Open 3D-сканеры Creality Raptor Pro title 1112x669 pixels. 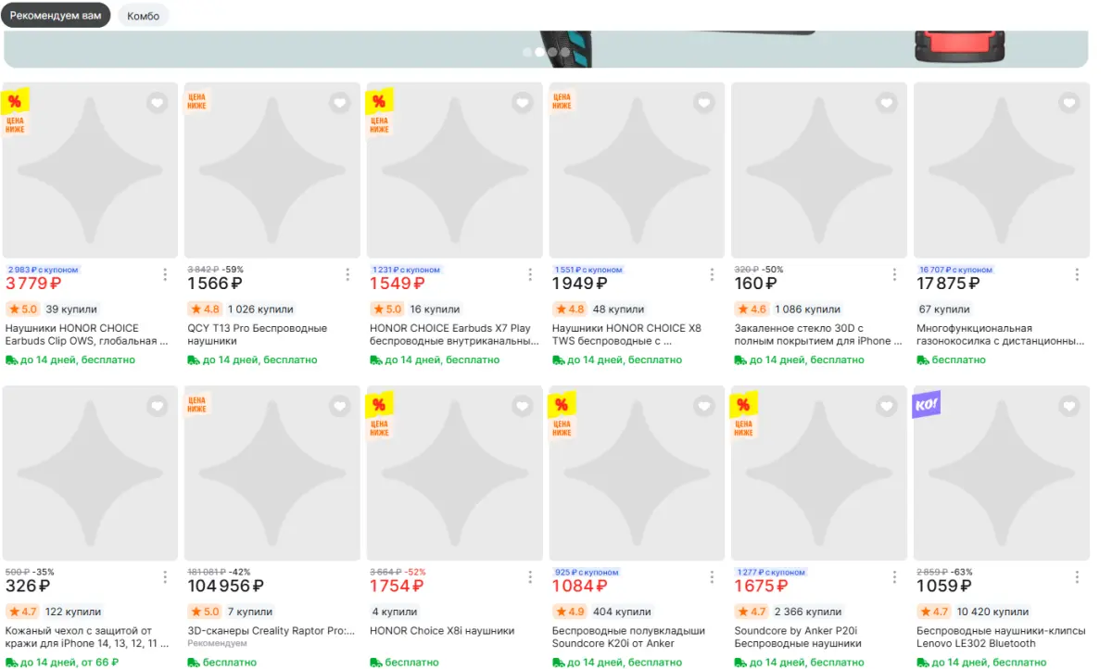click(271, 631)
